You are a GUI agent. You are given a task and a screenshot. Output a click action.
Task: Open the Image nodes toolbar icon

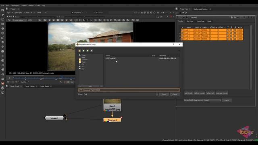coord(3,10)
